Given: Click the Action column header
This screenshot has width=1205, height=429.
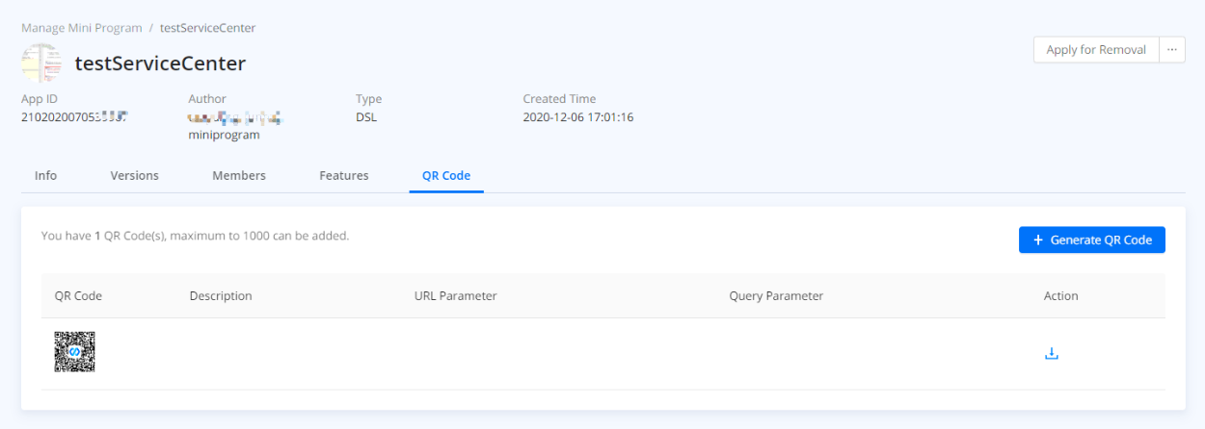Looking at the screenshot, I should click(x=1060, y=296).
